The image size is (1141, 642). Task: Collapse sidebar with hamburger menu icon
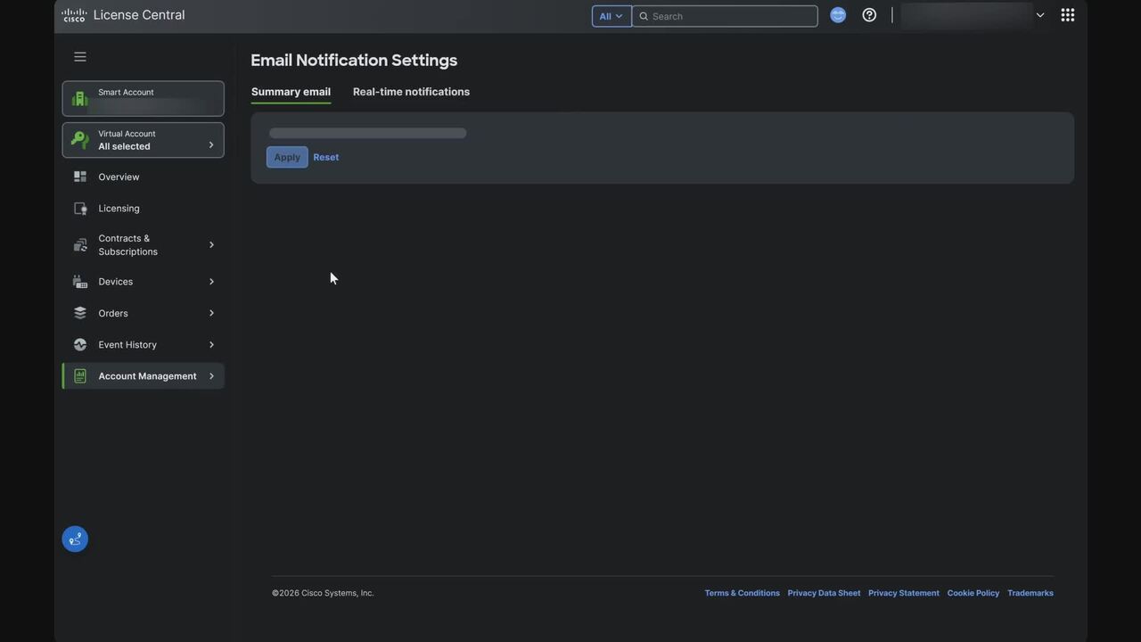80,57
